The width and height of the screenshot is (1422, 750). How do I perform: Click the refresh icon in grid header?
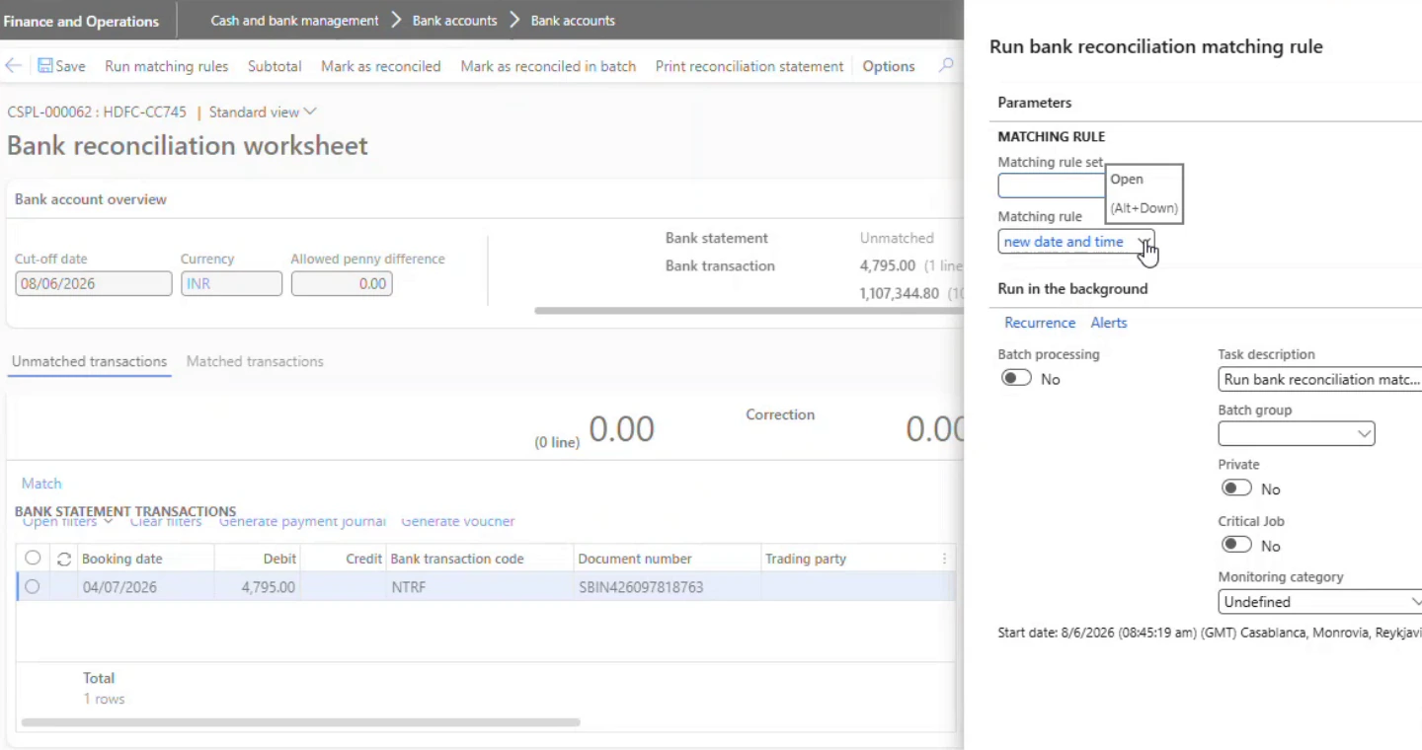(x=64, y=559)
